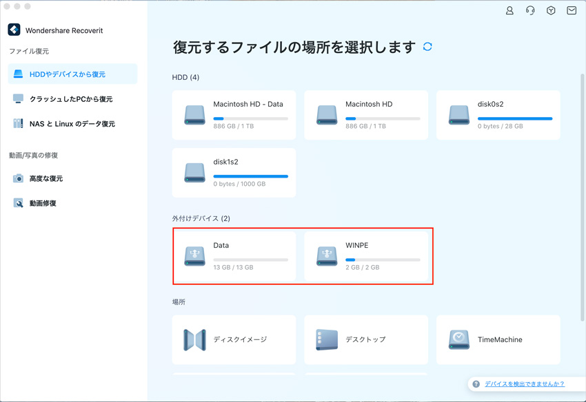Click the 886 GB / 1 TB text under Macintosh HD - Data

[234, 126]
